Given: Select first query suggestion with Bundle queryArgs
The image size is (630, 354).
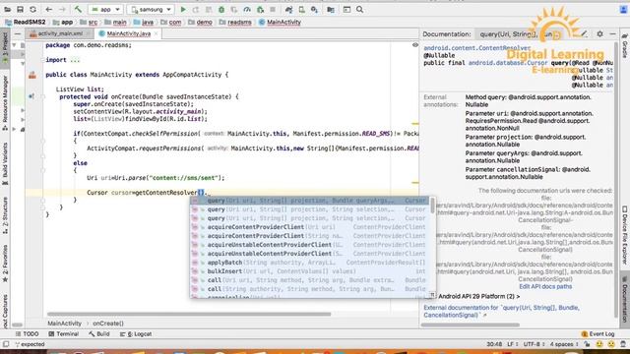Looking at the screenshot, I should [x=310, y=201].
